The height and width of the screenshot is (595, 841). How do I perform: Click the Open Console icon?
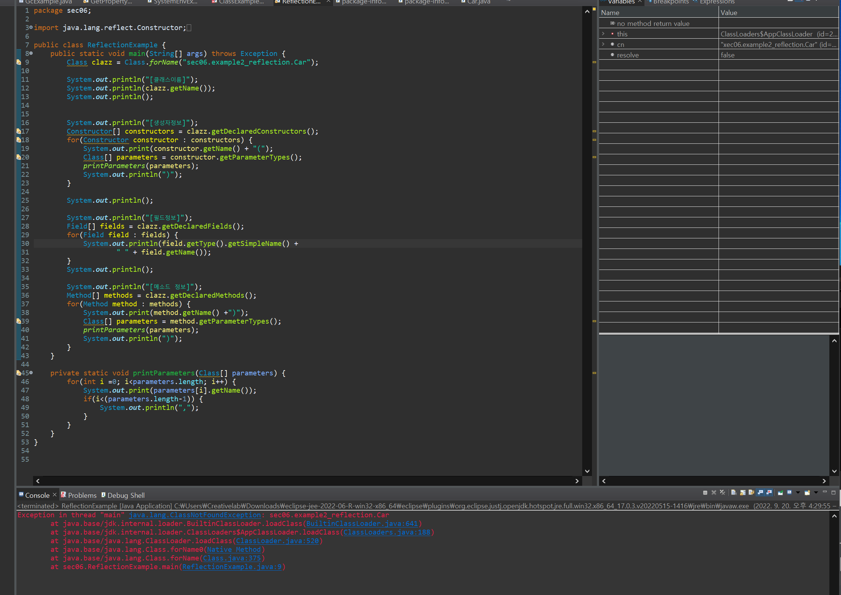807,493
